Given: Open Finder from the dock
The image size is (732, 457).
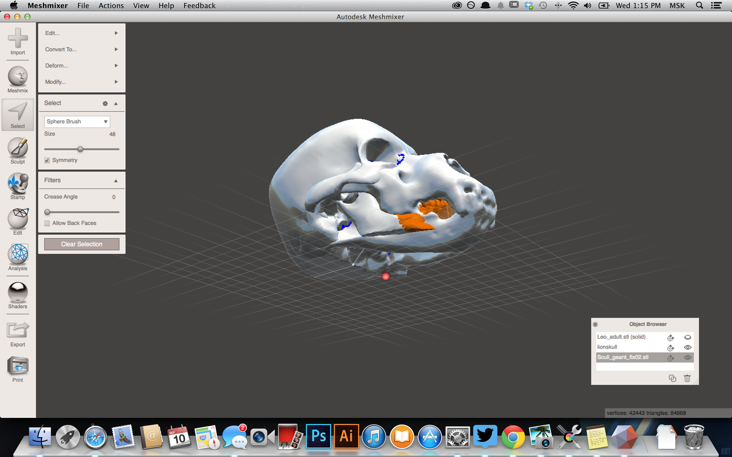Looking at the screenshot, I should tap(40, 436).
